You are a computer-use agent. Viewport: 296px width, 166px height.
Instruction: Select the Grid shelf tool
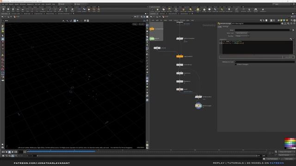coord(23,10)
